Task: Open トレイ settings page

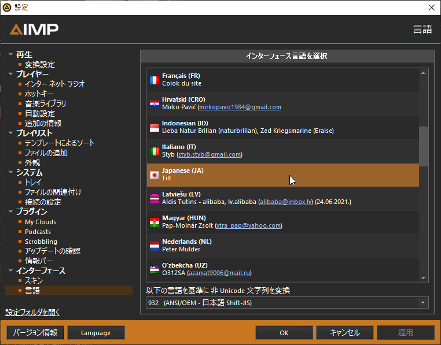Action: pyautogui.click(x=33, y=183)
